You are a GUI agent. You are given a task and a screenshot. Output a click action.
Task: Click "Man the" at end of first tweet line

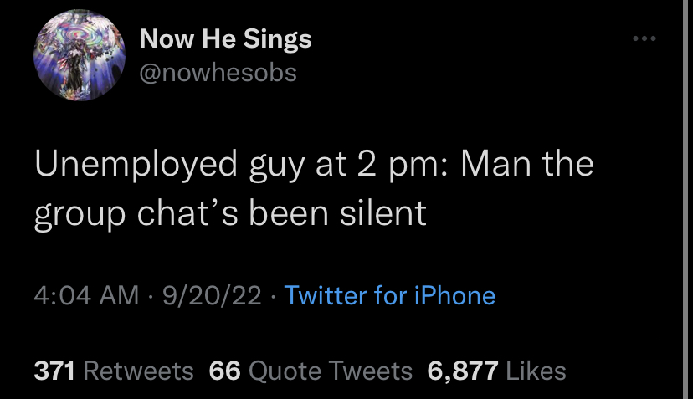coord(526,164)
